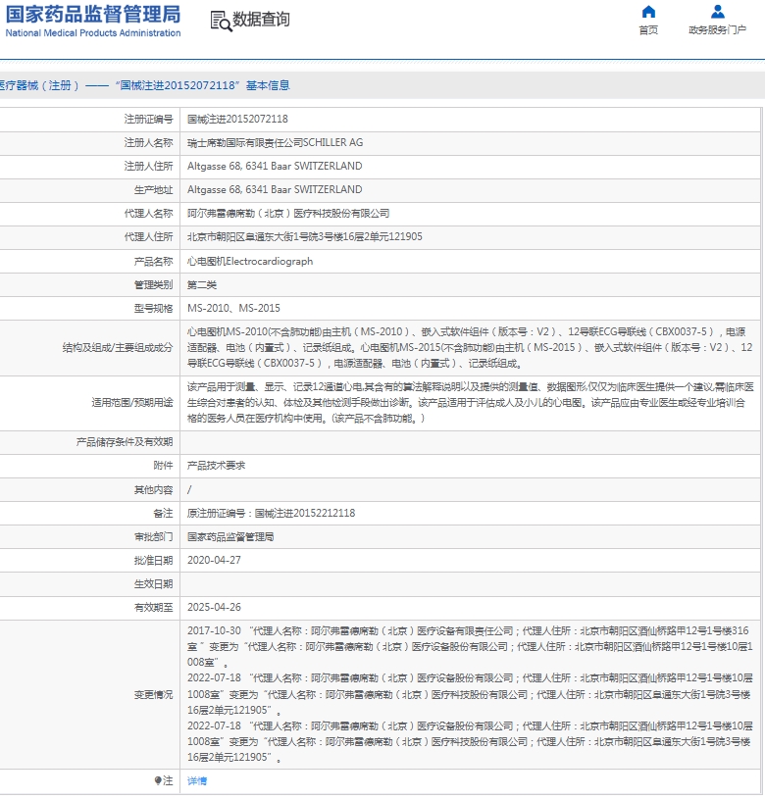Click approving department 国家药品监督管理局 value

coord(230,536)
